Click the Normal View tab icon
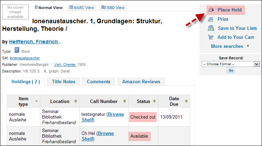 click(36, 7)
